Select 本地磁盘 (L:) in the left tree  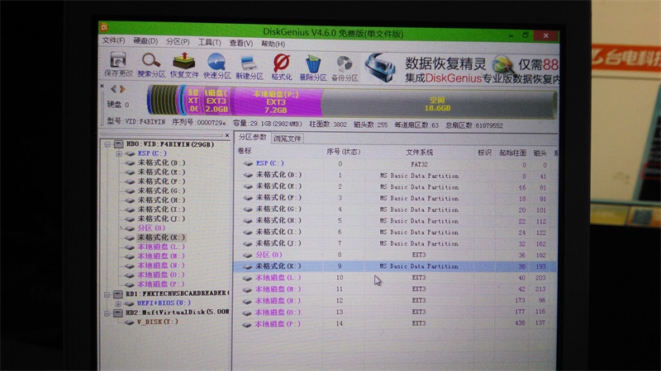point(161,247)
